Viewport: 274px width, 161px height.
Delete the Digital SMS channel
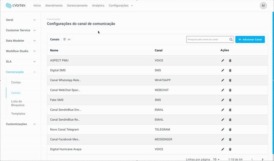click(x=230, y=70)
